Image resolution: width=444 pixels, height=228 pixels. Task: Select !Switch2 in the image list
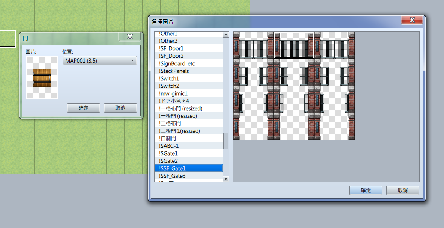(x=189, y=86)
